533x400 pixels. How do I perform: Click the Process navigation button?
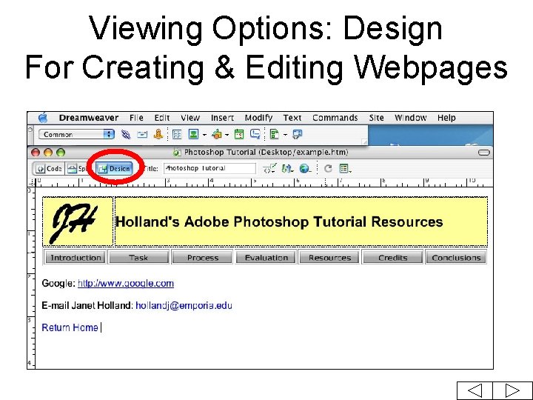tap(203, 258)
